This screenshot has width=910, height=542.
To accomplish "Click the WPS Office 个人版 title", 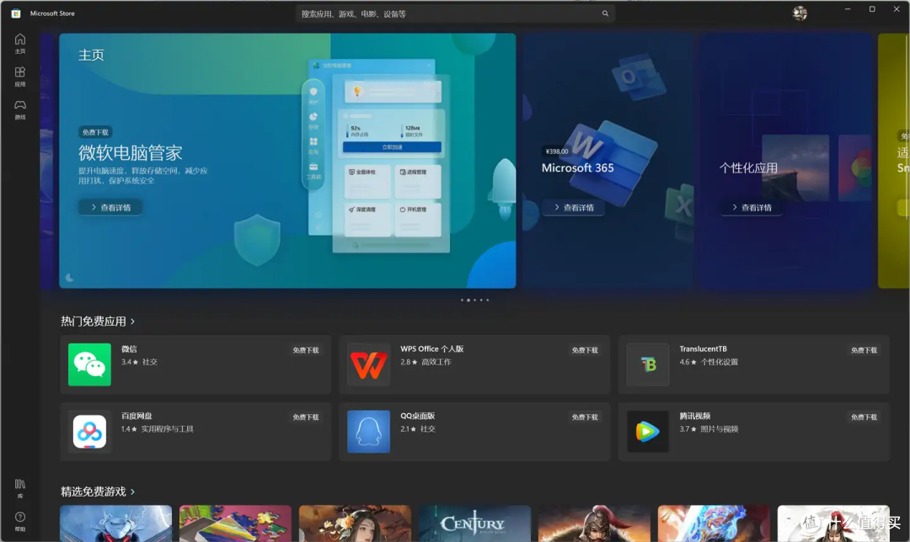I will click(x=431, y=349).
